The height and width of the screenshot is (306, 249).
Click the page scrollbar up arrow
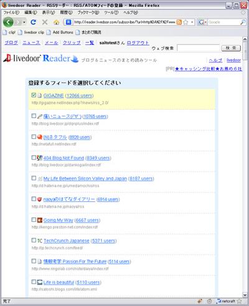[245, 39]
